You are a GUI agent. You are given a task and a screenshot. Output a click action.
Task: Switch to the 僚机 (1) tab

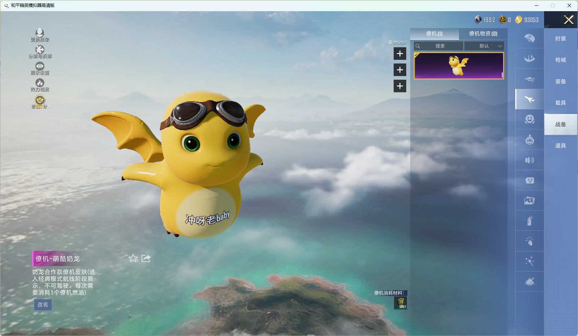tap(434, 34)
